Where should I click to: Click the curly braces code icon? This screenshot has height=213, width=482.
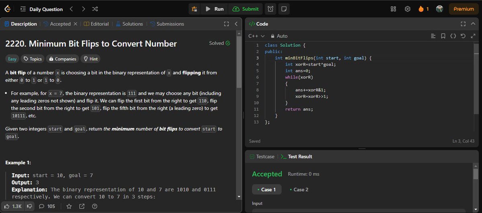(x=453, y=36)
